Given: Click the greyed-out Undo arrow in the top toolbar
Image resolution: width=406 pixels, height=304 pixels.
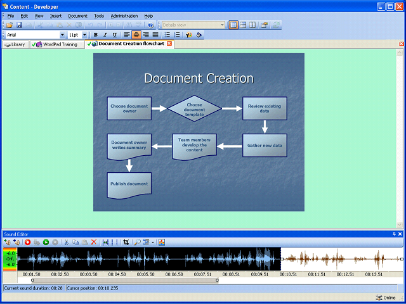Looking at the screenshot, I should coord(90,25).
